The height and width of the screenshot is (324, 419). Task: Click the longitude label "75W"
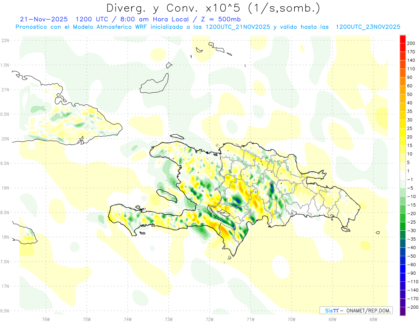pyautogui.click(x=87, y=319)
